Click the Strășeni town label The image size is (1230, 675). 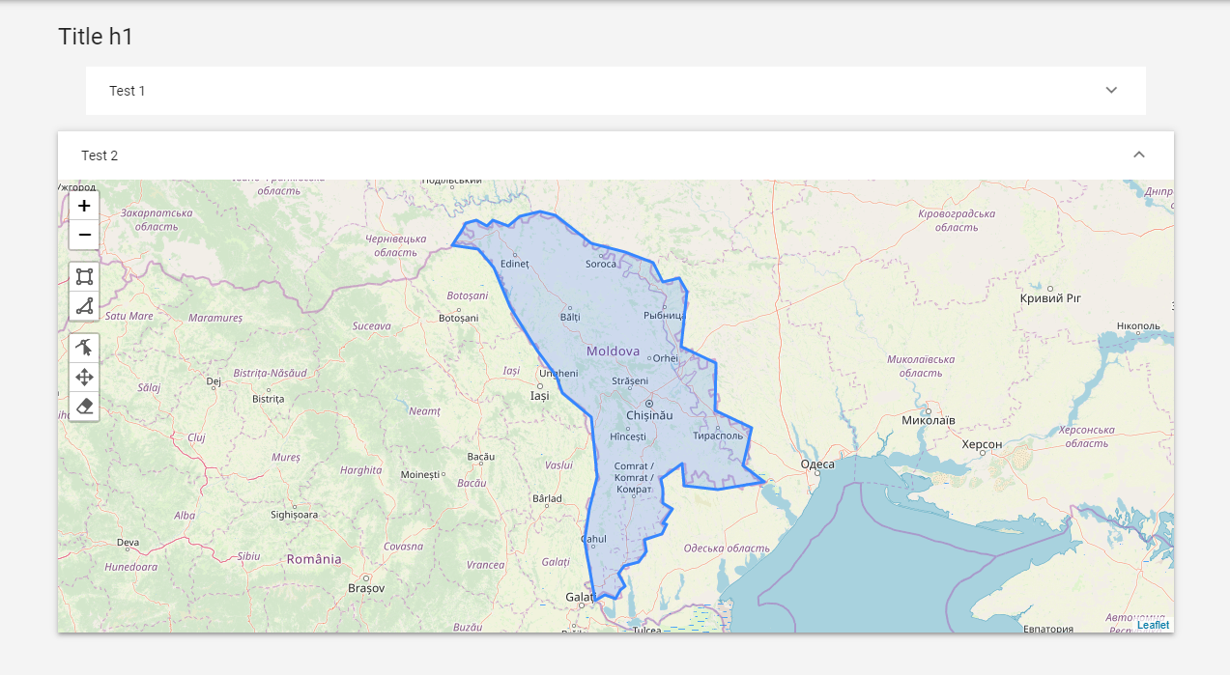coord(630,381)
